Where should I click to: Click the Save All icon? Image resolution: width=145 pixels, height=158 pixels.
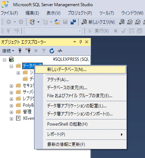coord(73,22)
